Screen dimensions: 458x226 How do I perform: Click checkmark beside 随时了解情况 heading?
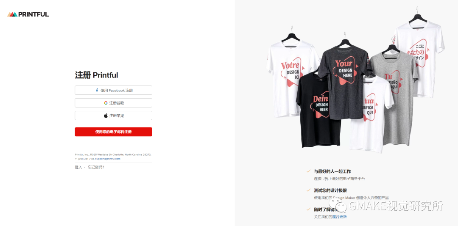click(308, 209)
